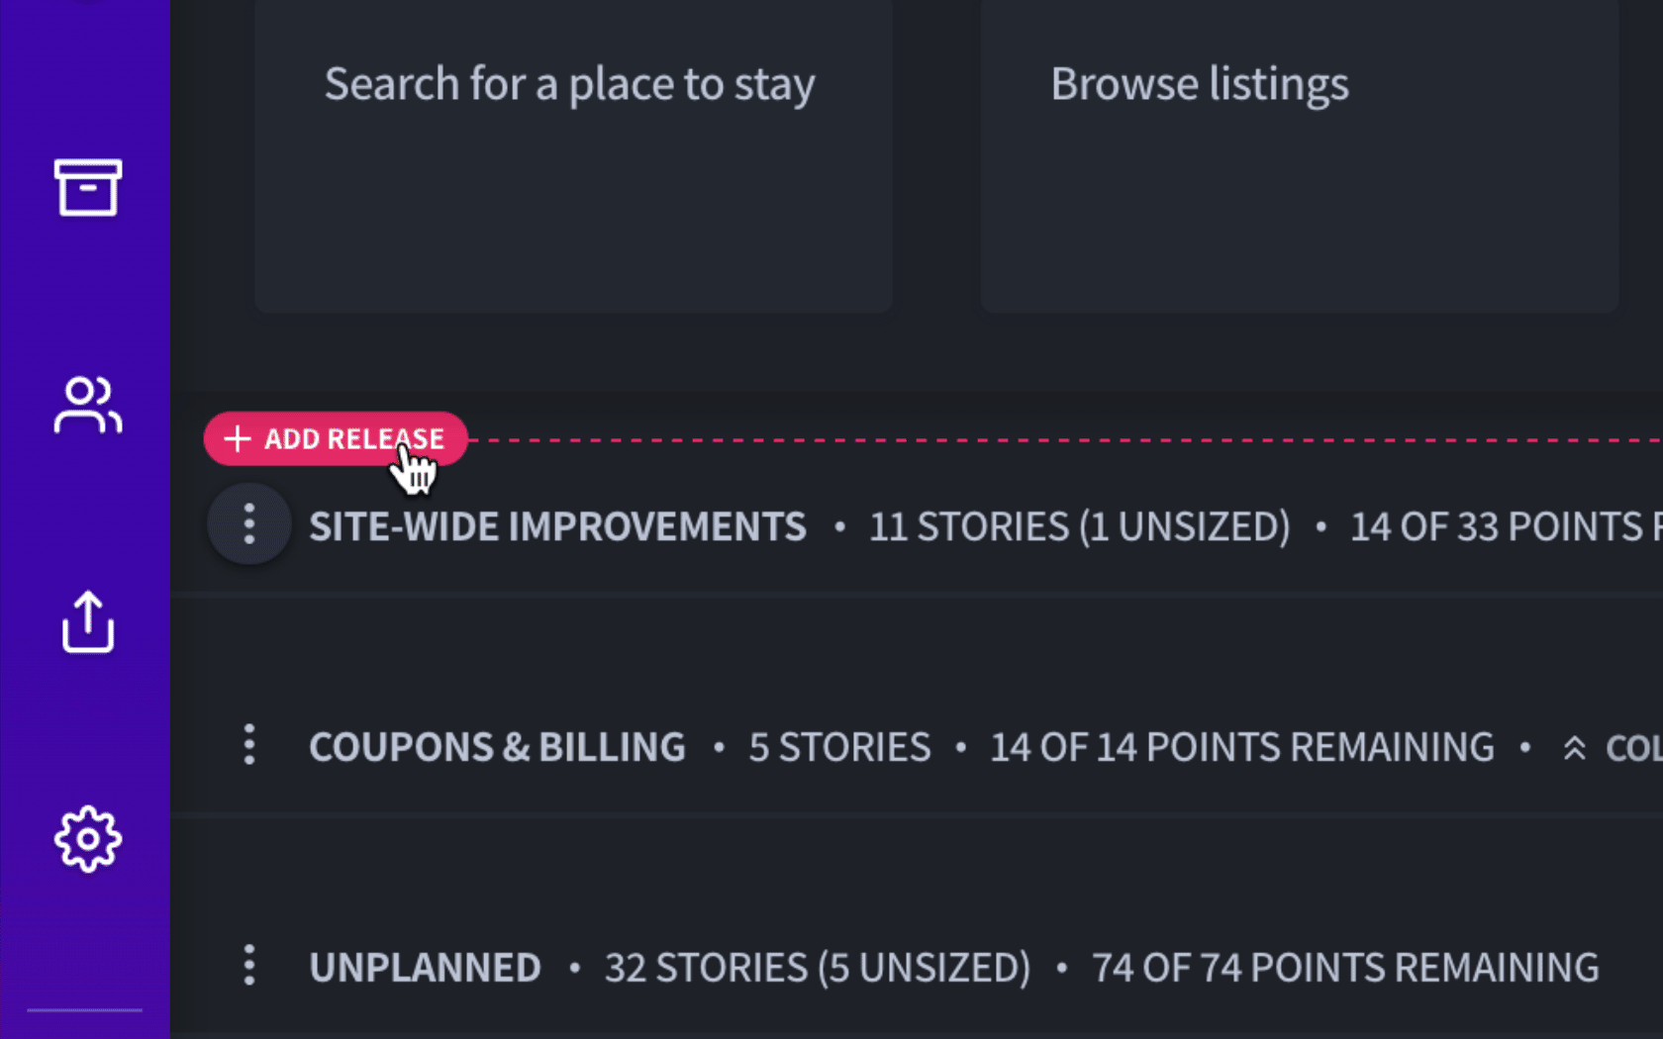Click the Add Release button
Screen dimensions: 1663x1039
tap(336, 438)
